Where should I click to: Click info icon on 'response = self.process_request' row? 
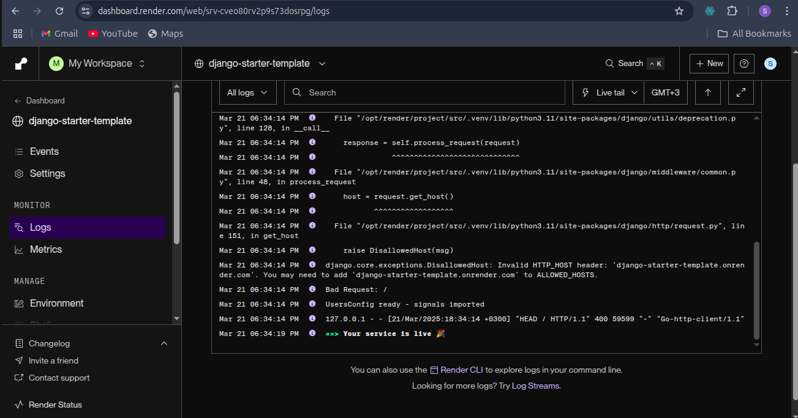coord(312,143)
